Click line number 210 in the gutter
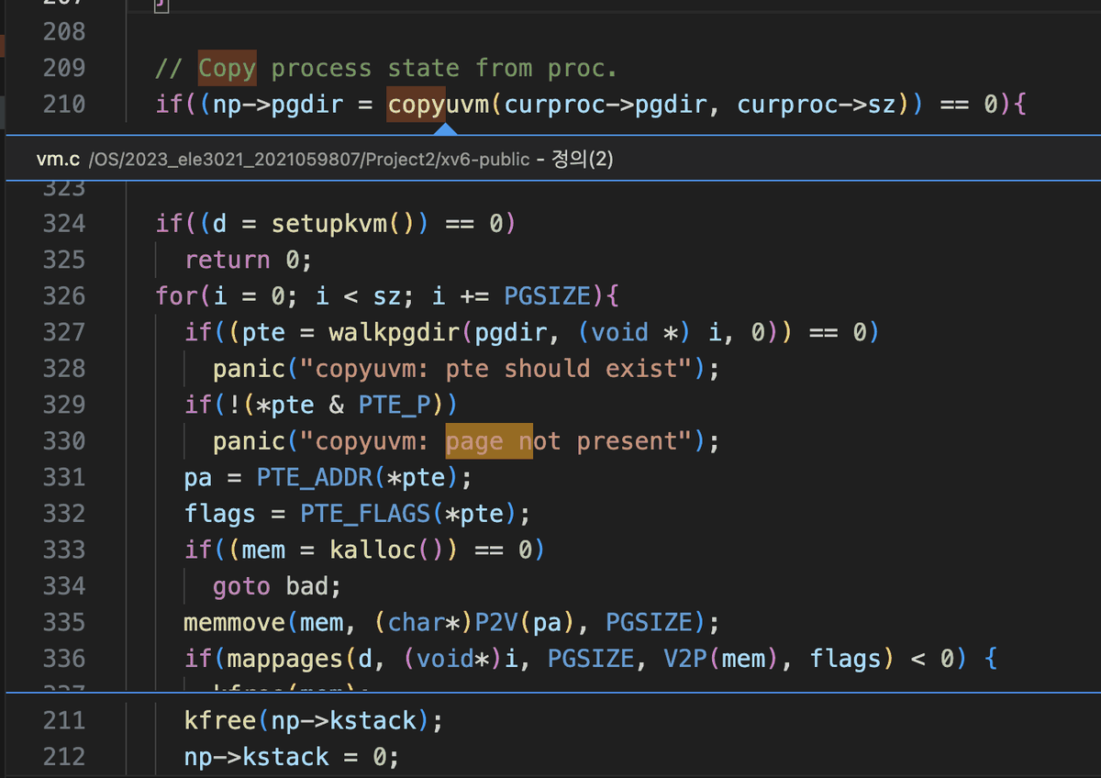Viewport: 1101px width, 778px height. pos(64,104)
